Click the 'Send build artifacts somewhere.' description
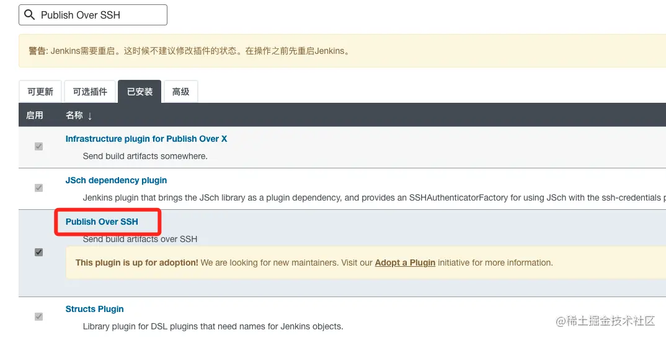The width and height of the screenshot is (666, 338). tap(145, 156)
